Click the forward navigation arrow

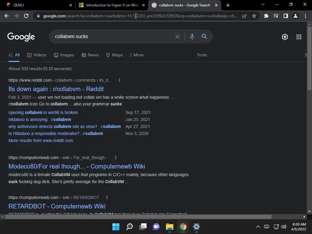coord(16,16)
